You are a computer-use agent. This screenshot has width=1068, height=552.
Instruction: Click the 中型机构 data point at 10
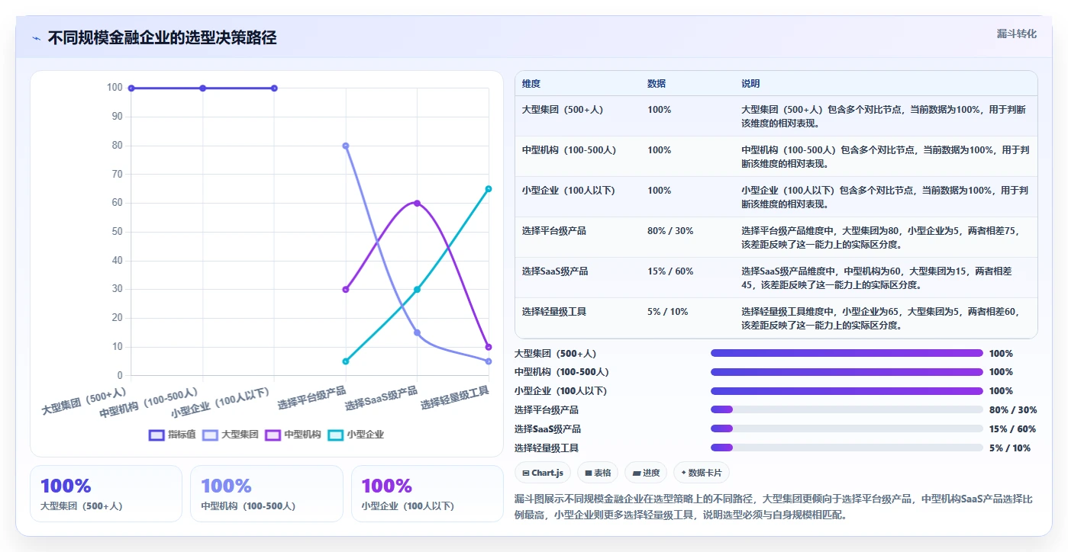(x=489, y=347)
